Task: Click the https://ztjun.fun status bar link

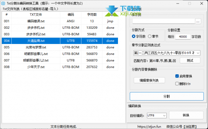Action: [149, 127]
